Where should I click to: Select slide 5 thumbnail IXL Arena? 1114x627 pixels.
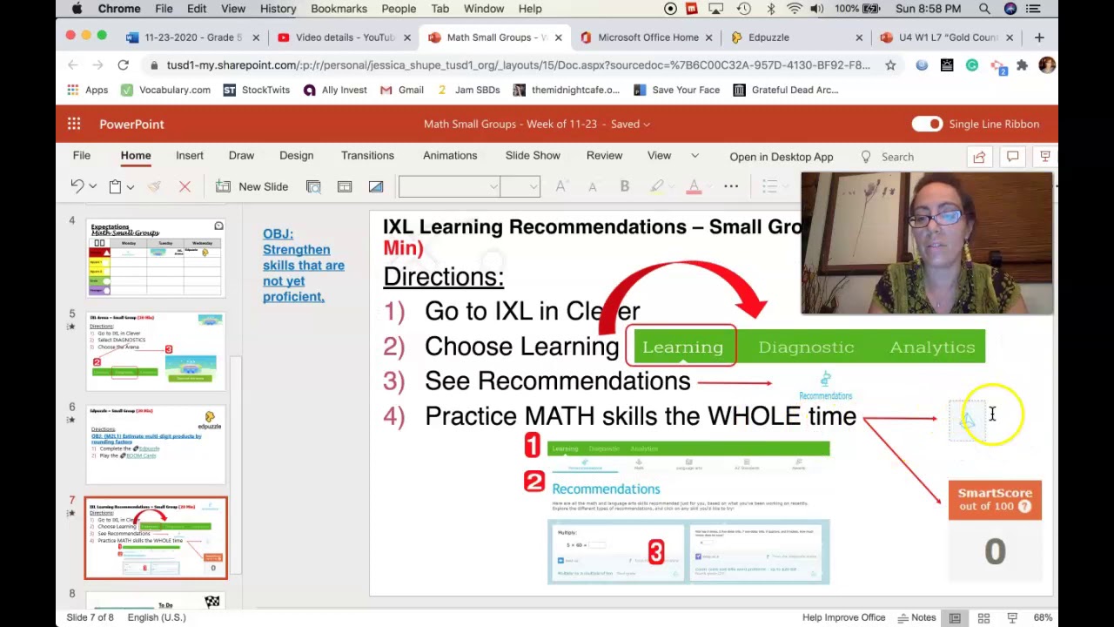pyautogui.click(x=156, y=351)
